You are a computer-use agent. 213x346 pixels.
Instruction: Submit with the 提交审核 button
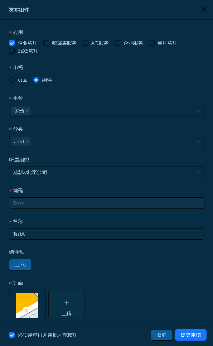coord(191,335)
